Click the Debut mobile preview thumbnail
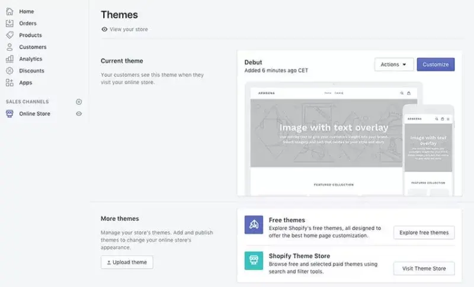Viewport: 474px width, 287px height. click(x=428, y=150)
